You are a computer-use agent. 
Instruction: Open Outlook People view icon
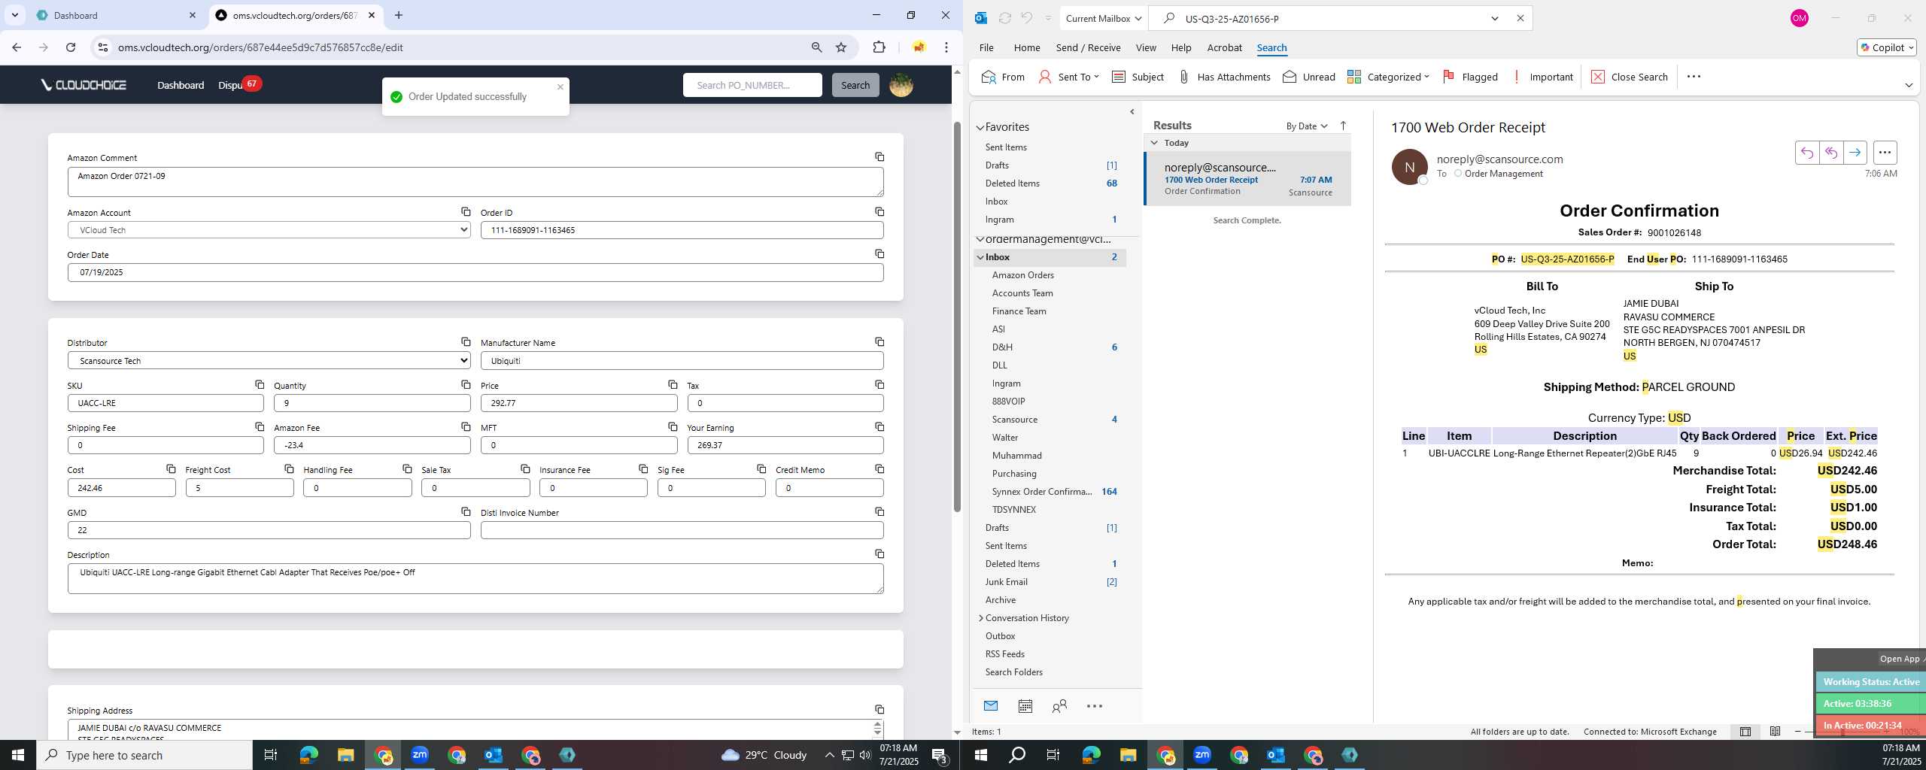[1059, 706]
